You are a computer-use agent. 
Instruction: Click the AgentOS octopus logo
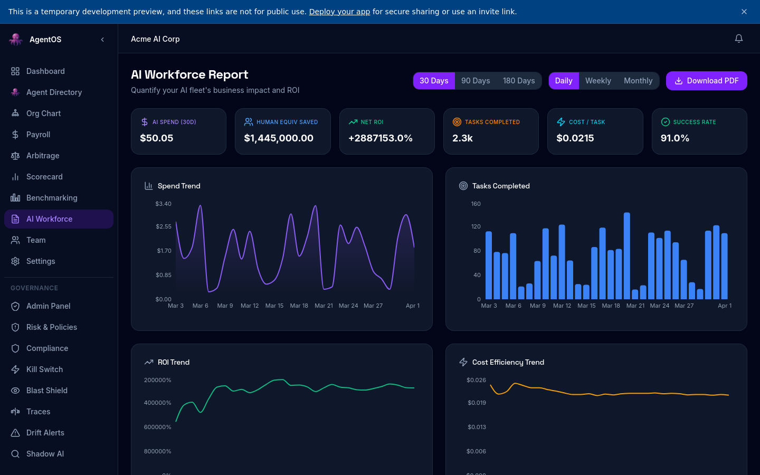(16, 40)
